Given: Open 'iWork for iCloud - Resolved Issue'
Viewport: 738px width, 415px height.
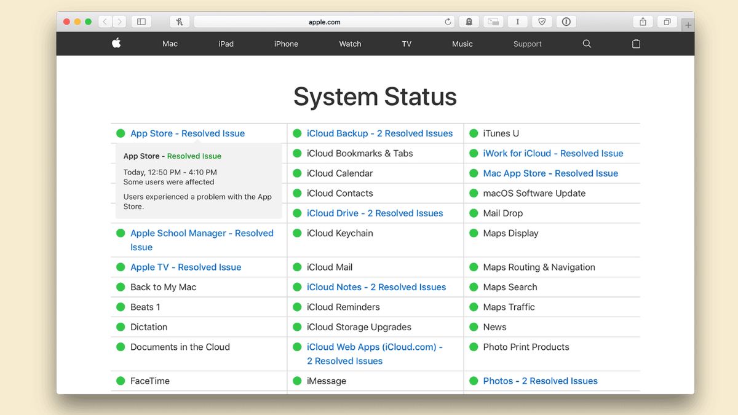Looking at the screenshot, I should pyautogui.click(x=553, y=153).
